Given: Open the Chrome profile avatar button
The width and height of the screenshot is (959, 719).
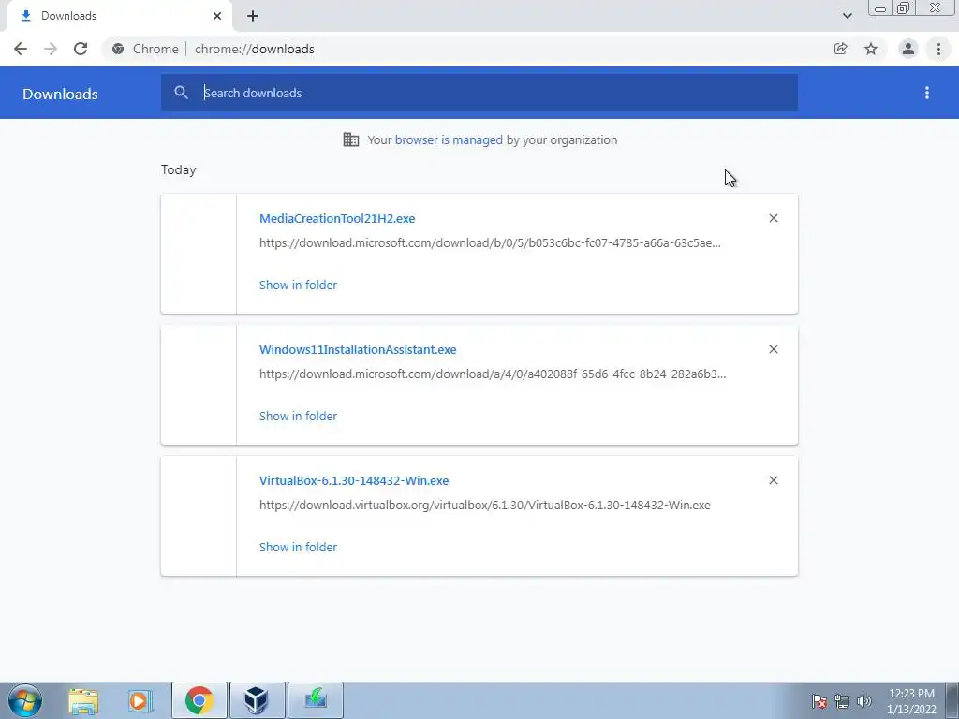Looking at the screenshot, I should [x=908, y=49].
